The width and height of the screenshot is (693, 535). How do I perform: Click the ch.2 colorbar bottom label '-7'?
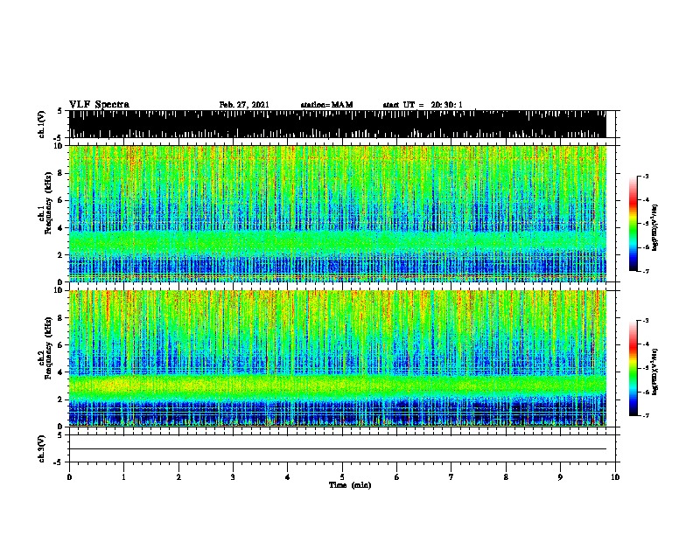[x=645, y=415]
